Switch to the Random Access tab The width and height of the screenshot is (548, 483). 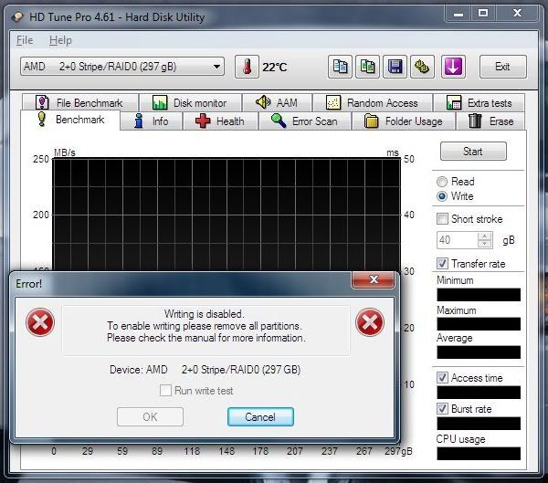click(373, 103)
